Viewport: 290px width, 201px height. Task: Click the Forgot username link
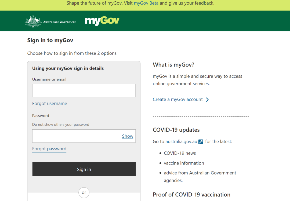coord(50,104)
